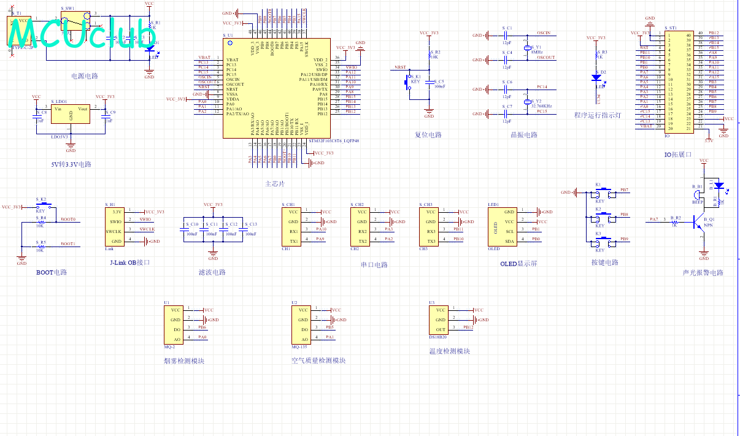
Task: Click the '空气质量检测模块' section label
Action: click(x=318, y=361)
